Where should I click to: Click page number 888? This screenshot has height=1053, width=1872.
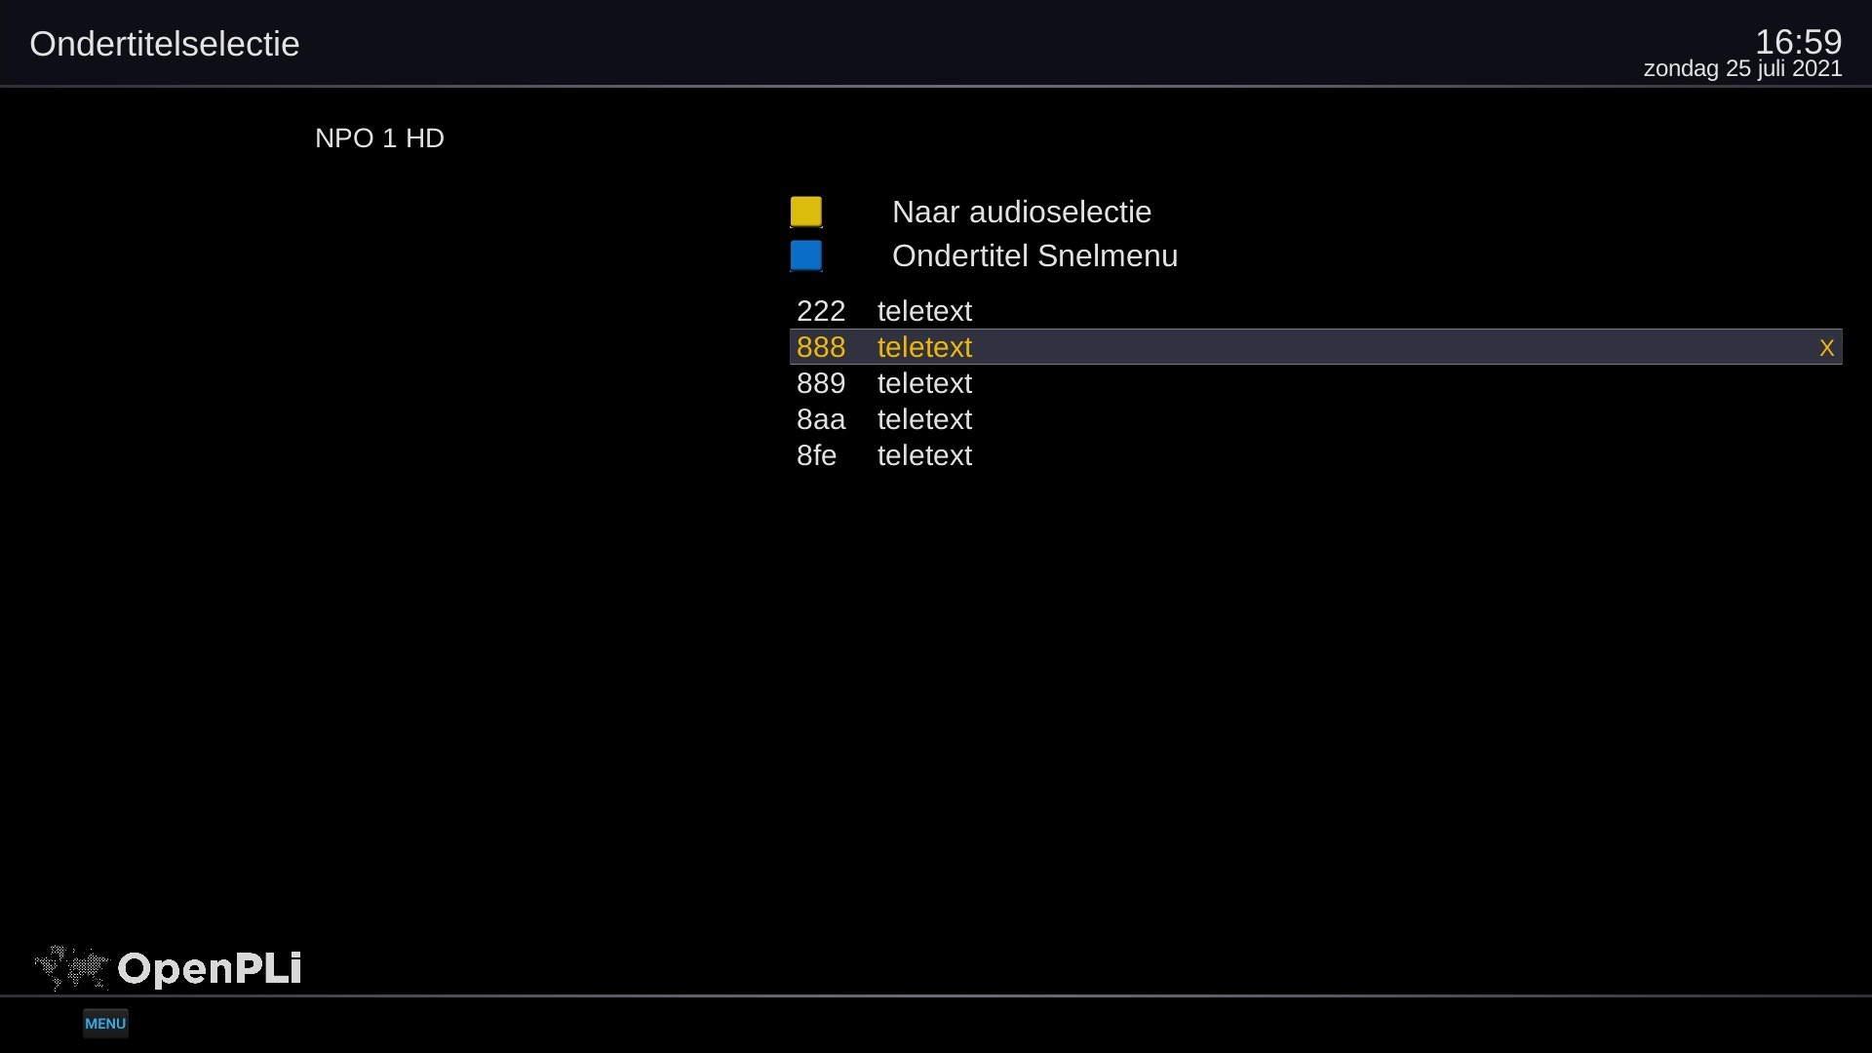click(820, 347)
